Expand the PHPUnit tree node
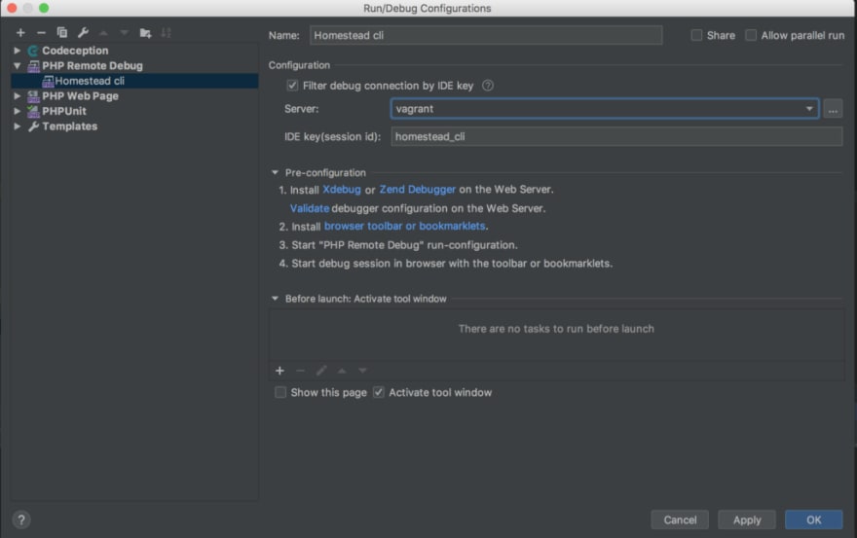The image size is (857, 538). [x=17, y=111]
